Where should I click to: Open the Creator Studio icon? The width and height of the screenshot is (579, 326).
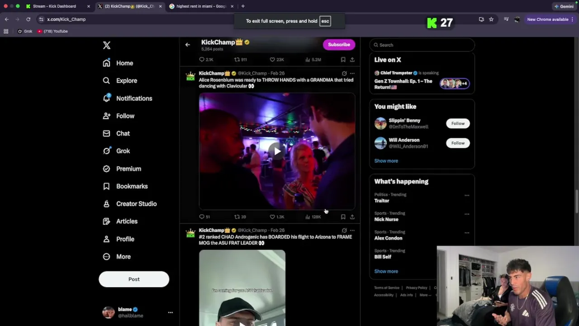[106, 204]
